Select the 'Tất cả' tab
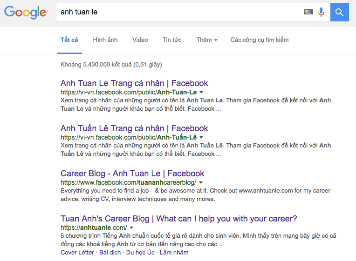356x261 pixels. click(x=69, y=40)
